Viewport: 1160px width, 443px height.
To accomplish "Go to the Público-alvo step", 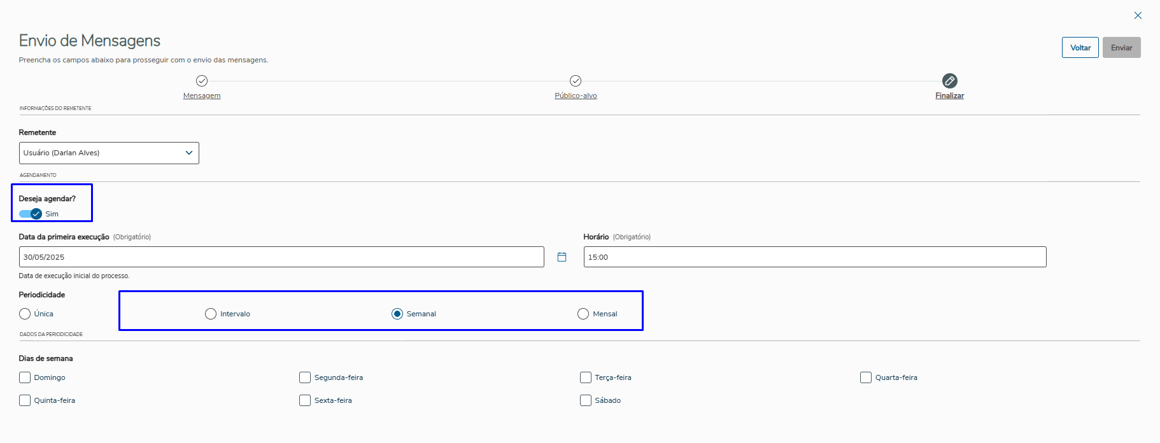I will 576,95.
